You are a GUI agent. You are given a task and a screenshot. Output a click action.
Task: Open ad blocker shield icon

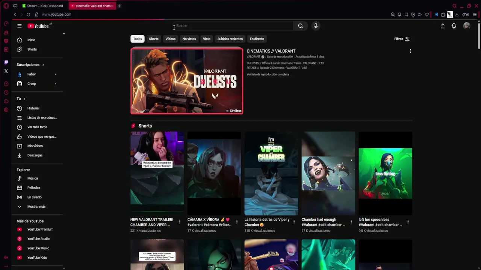(x=413, y=15)
